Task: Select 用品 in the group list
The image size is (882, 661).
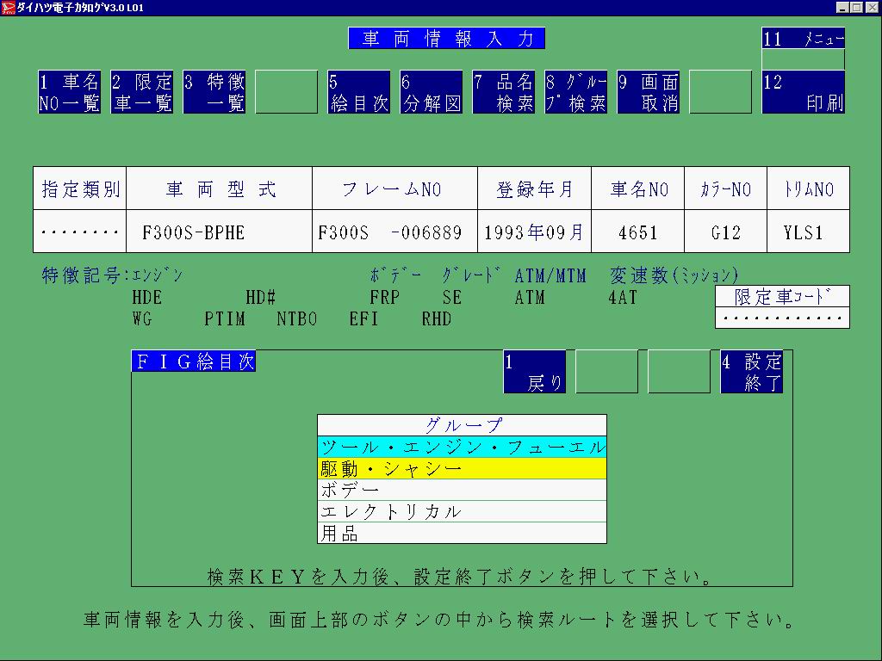Action: pyautogui.click(x=462, y=533)
